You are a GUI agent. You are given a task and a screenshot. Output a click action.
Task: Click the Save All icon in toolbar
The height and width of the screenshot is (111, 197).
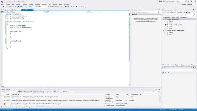18,7
